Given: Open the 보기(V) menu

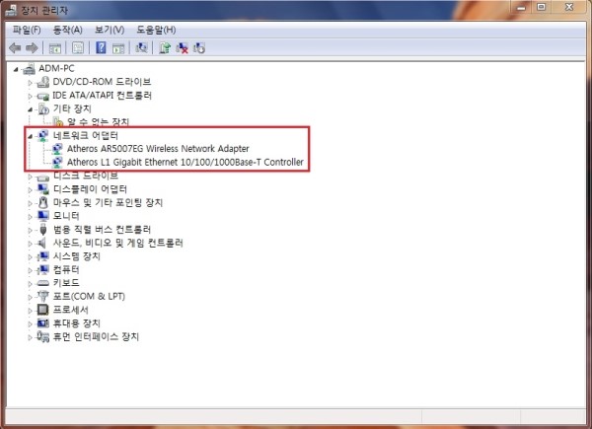Looking at the screenshot, I should (x=111, y=30).
